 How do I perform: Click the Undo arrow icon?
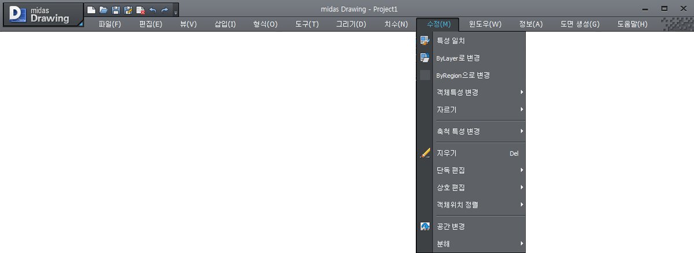pyautogui.click(x=153, y=10)
